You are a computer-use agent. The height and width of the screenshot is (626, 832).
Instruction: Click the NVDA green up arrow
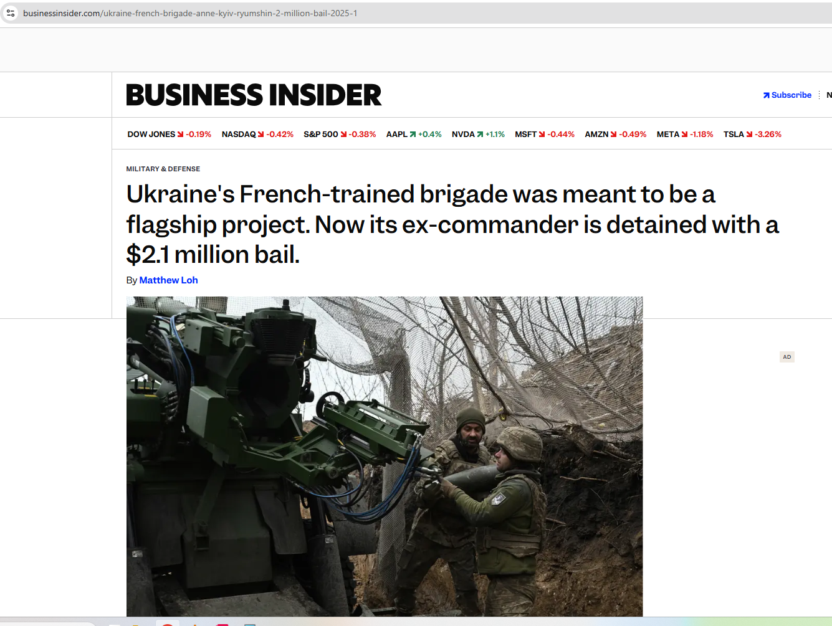pos(480,135)
